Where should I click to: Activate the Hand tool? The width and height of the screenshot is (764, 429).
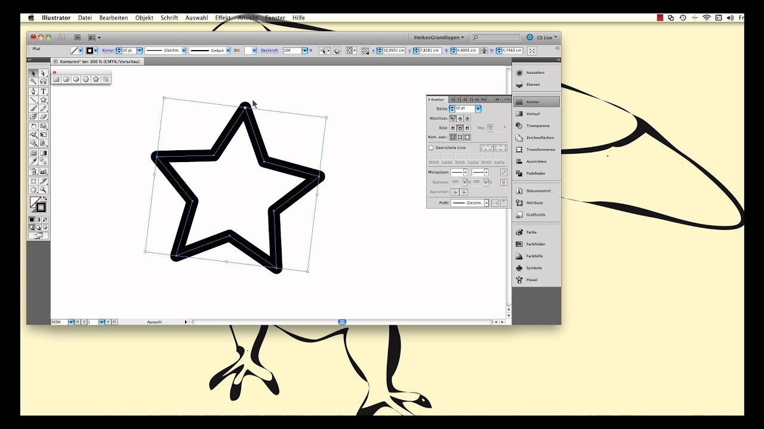point(33,189)
